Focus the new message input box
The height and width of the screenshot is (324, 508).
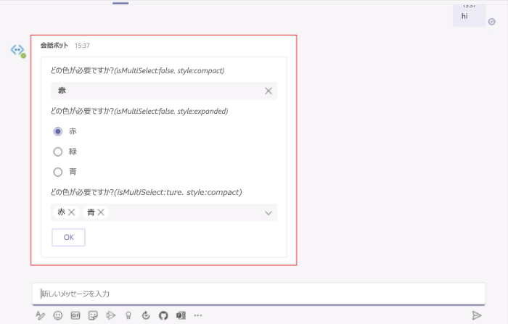coord(258,294)
